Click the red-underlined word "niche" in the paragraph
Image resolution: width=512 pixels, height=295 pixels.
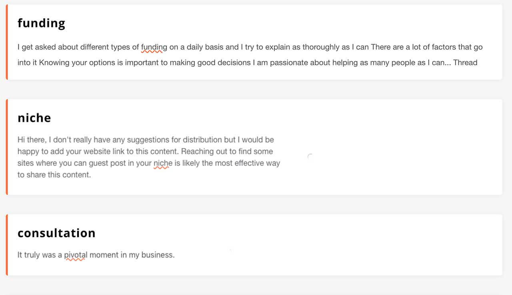tap(163, 163)
